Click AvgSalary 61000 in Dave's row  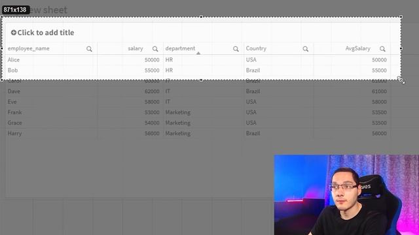click(379, 91)
